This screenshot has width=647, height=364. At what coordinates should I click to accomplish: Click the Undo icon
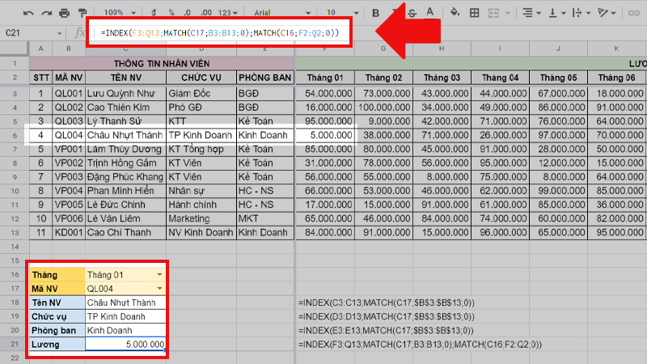pyautogui.click(x=27, y=13)
